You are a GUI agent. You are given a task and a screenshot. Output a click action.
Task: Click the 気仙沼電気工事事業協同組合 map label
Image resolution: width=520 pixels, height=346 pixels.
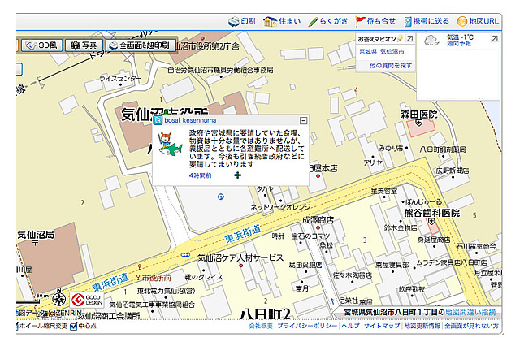point(152,305)
